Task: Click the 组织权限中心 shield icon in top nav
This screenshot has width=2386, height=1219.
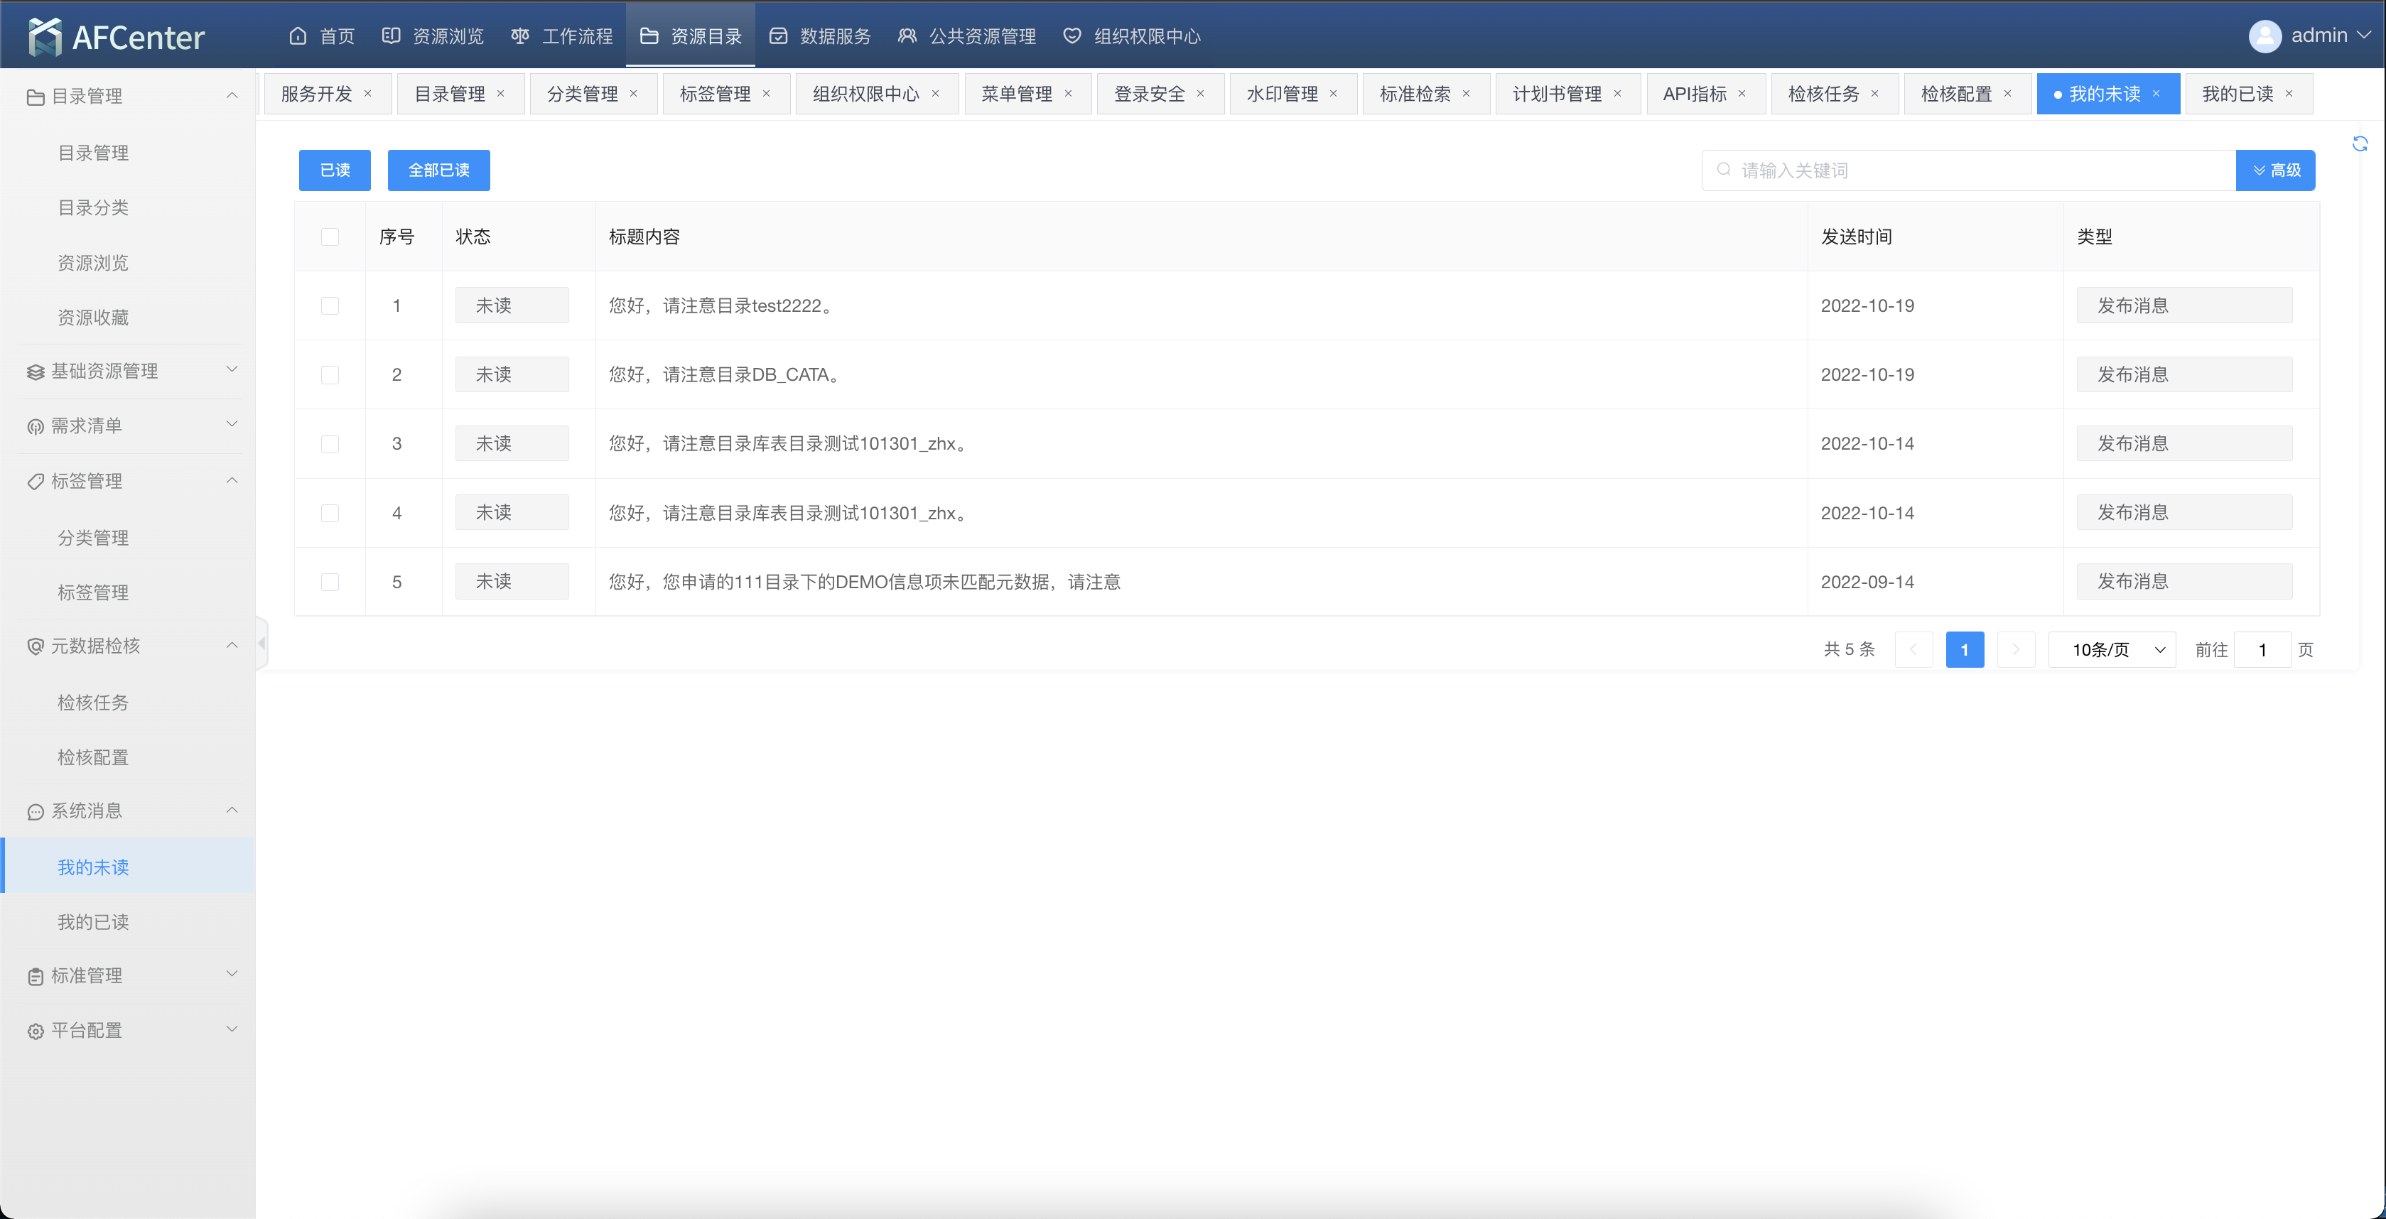Action: (x=1071, y=36)
